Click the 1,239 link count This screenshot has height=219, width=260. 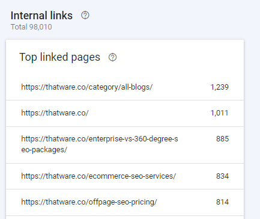219,87
